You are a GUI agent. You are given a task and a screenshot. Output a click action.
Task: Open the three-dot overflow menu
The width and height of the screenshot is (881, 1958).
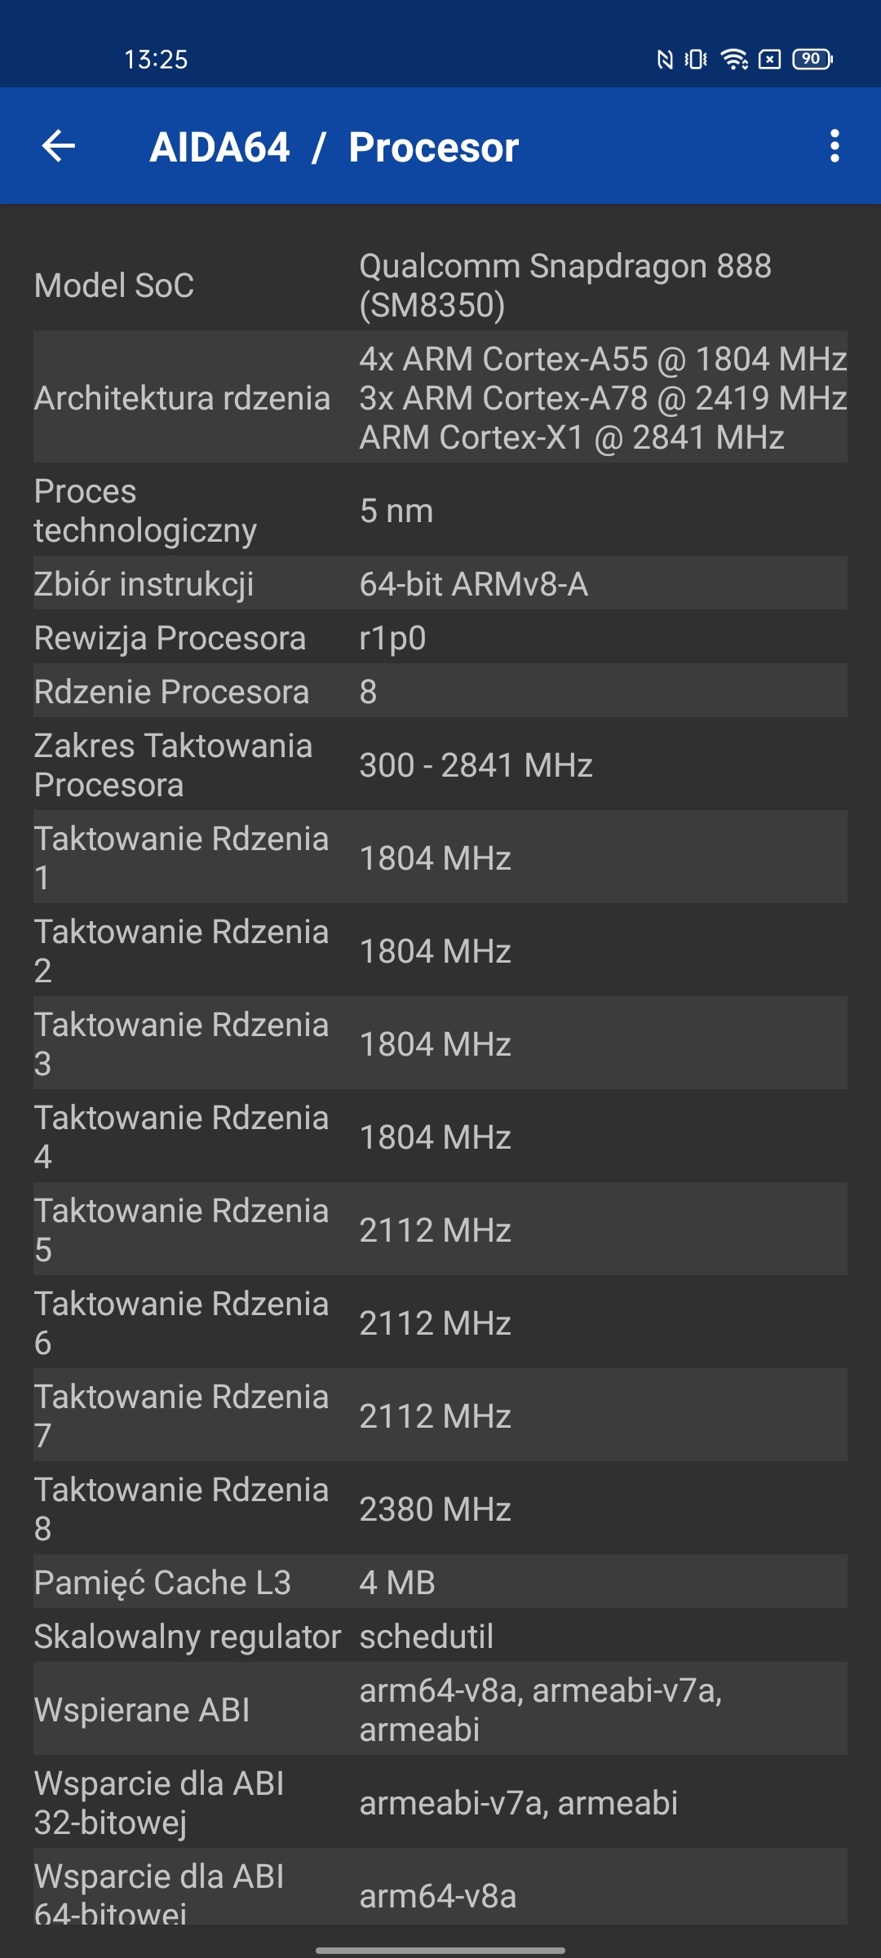coord(834,147)
